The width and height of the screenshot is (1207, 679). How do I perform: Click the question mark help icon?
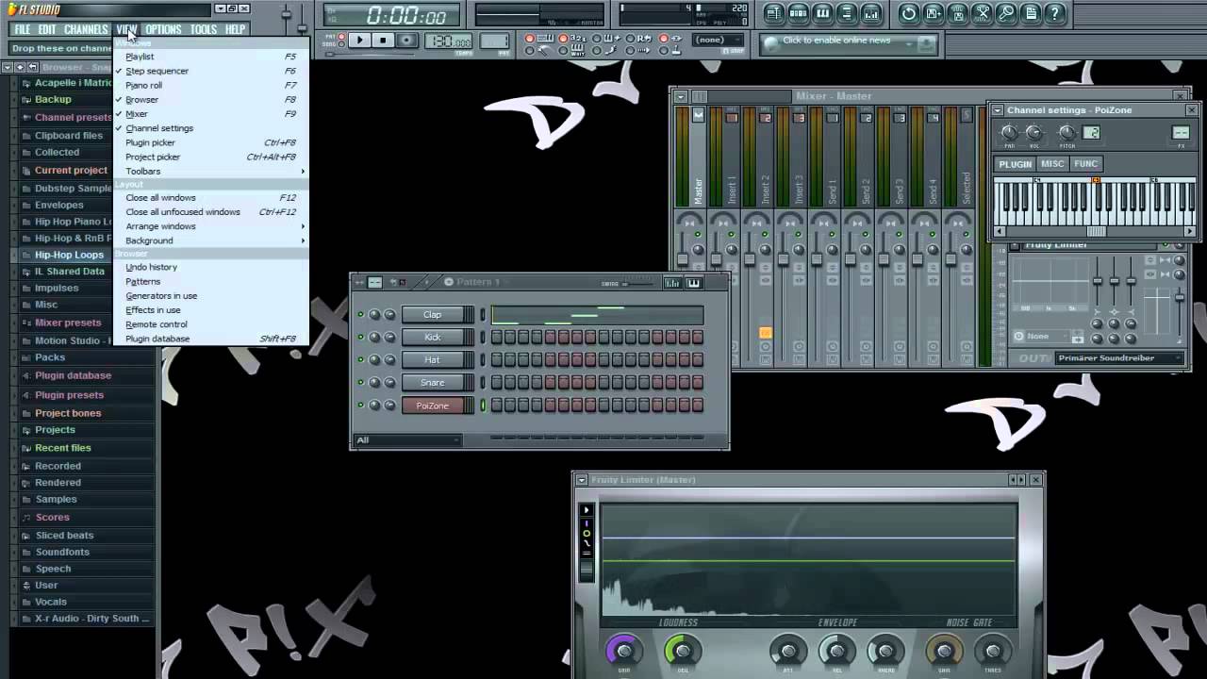tap(1055, 13)
